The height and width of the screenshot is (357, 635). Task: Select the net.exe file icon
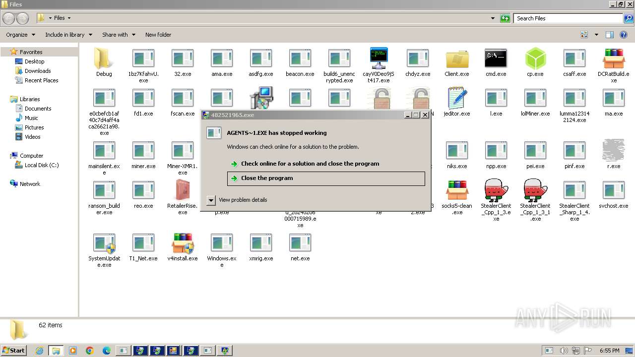(x=300, y=243)
